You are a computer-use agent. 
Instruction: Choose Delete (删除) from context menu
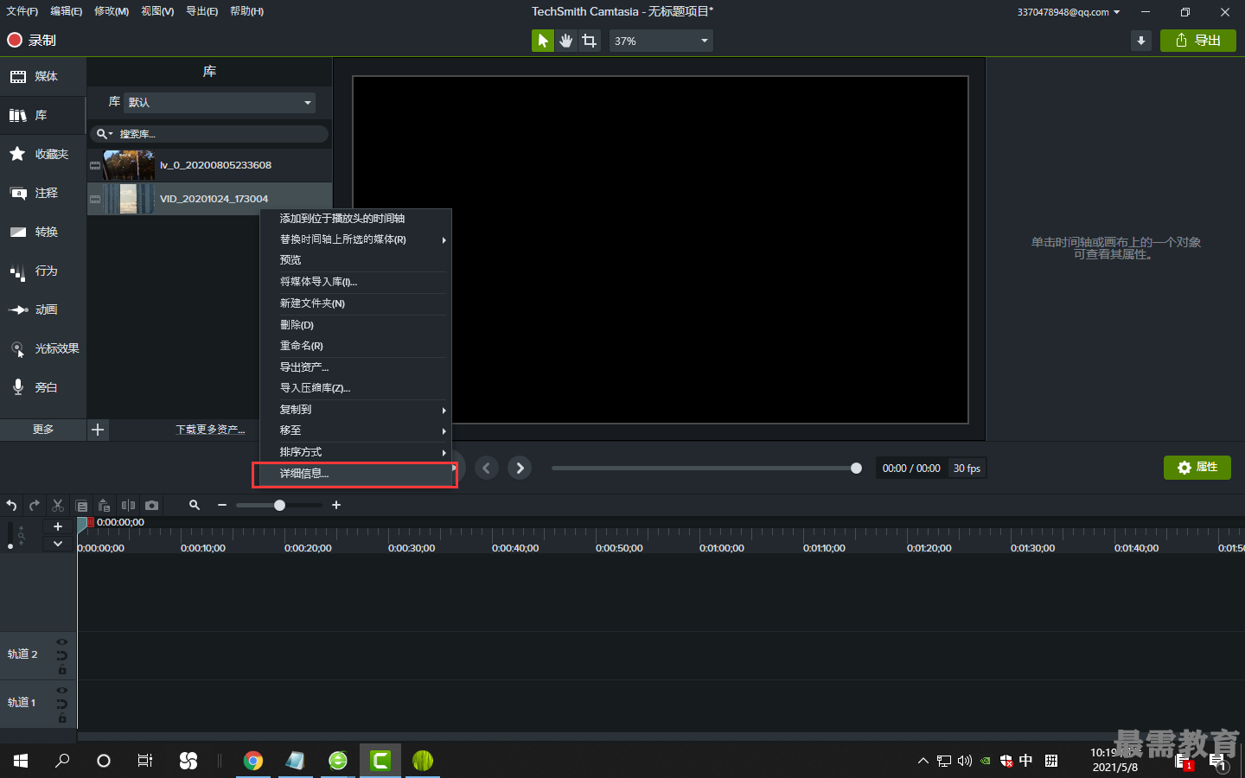point(355,325)
